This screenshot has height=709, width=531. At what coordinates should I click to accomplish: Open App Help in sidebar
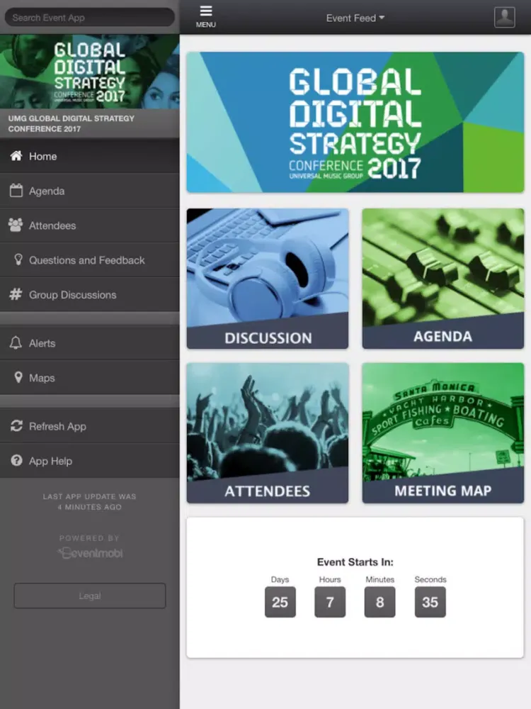point(90,461)
